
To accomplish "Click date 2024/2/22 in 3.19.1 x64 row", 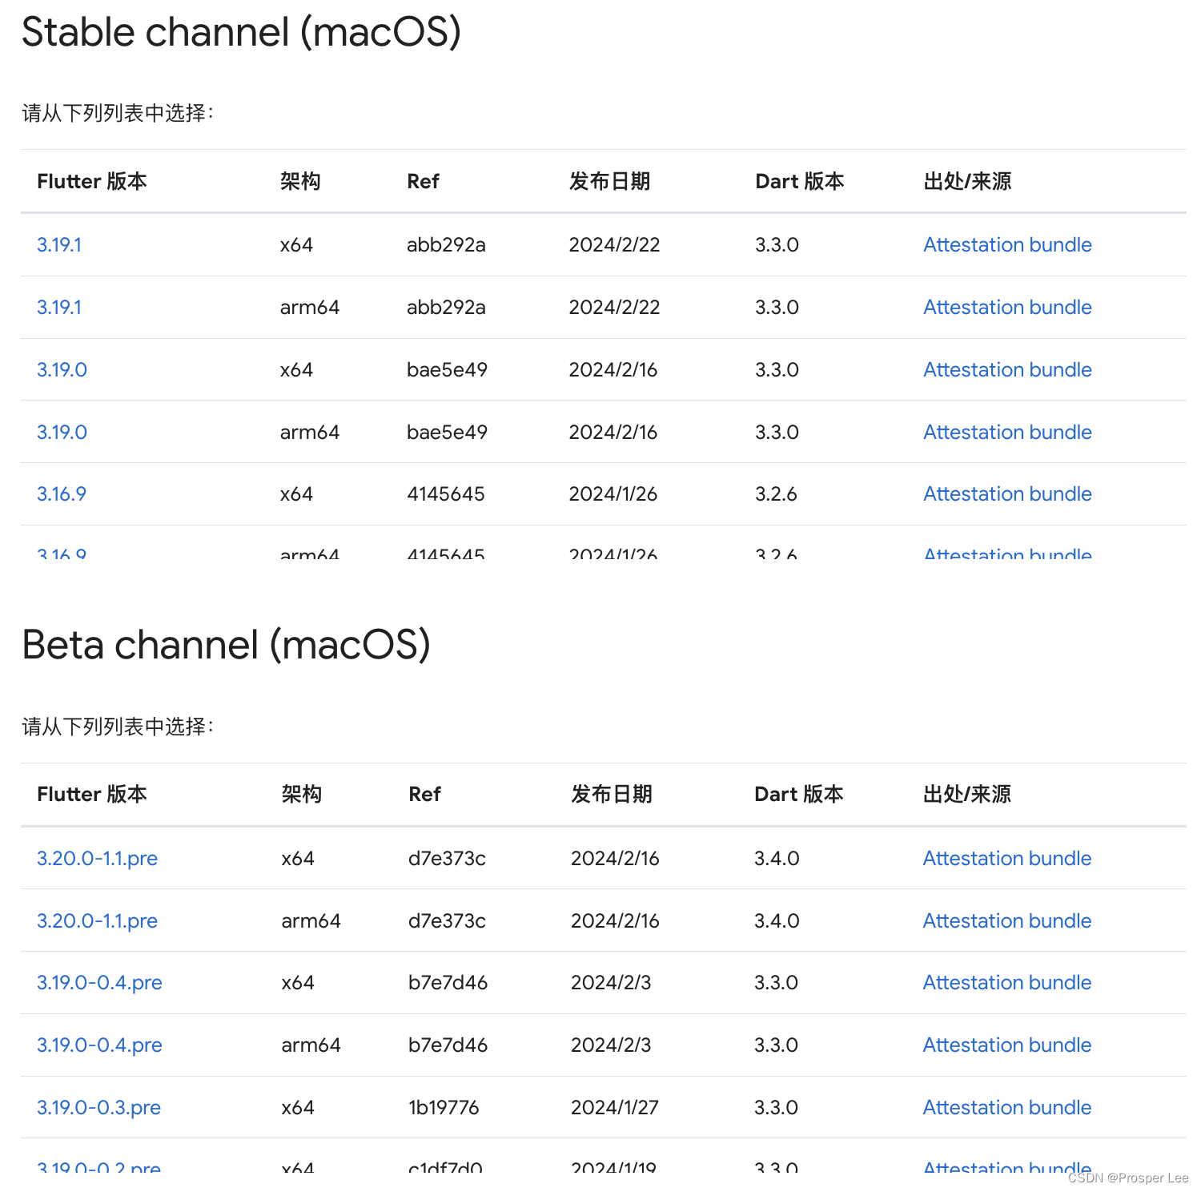I will coord(614,245).
